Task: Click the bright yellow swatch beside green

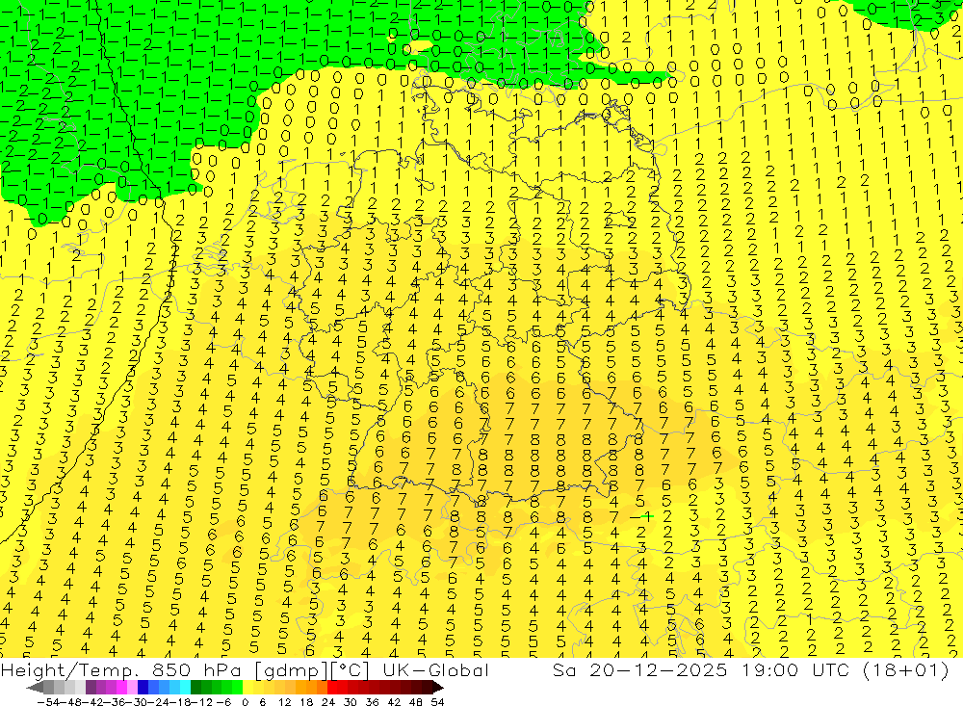Action: [x=247, y=688]
